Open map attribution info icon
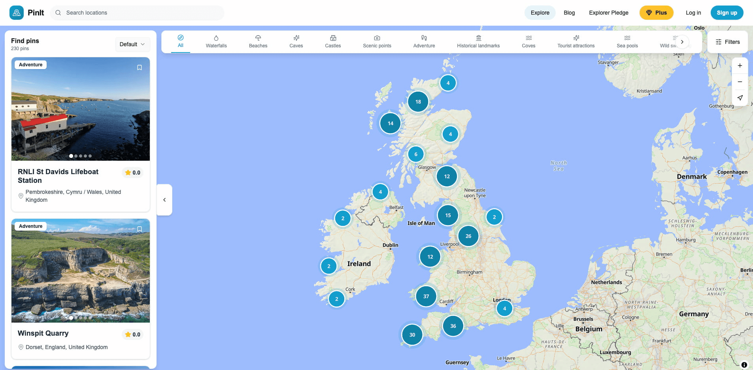The width and height of the screenshot is (753, 370). pos(744,365)
